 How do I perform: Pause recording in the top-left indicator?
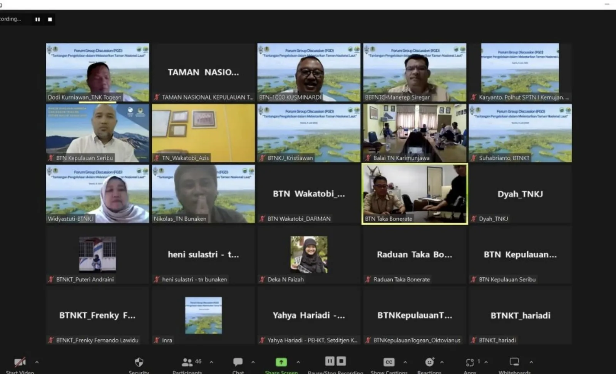38,19
